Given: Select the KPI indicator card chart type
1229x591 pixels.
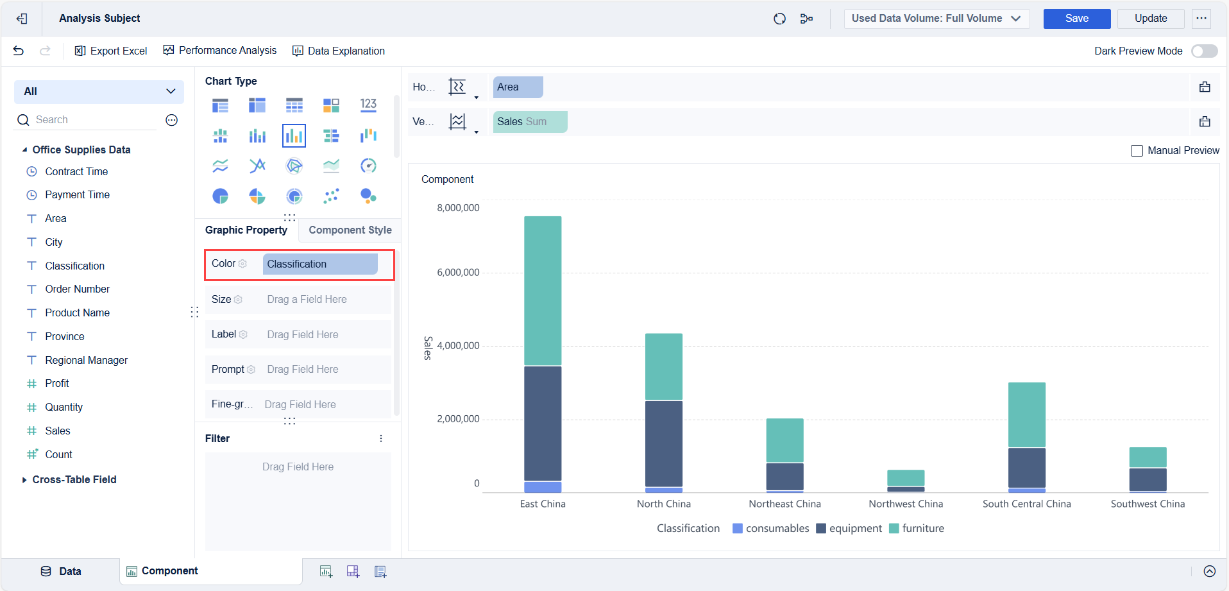Looking at the screenshot, I should pyautogui.click(x=368, y=105).
